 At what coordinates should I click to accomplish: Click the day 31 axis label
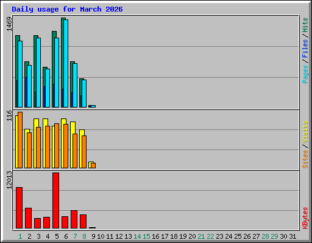[292, 236]
